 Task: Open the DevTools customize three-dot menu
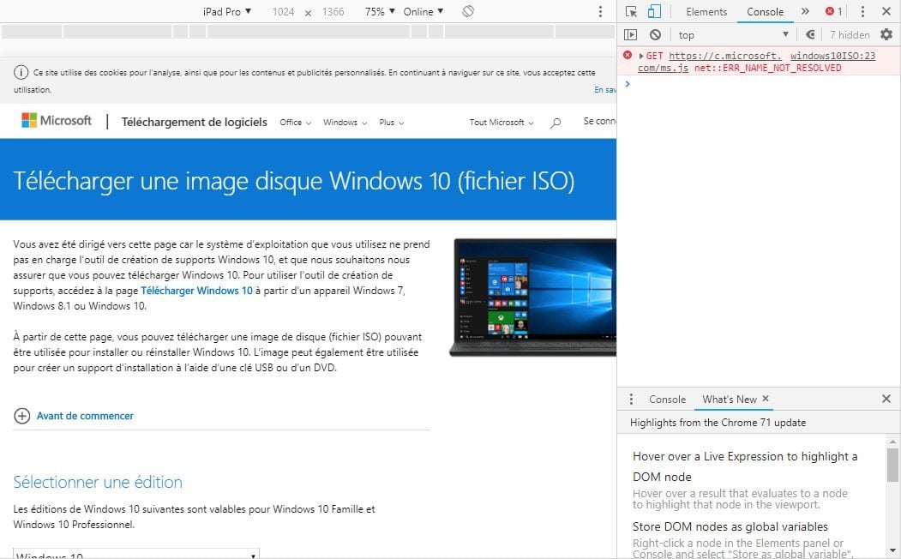point(862,11)
